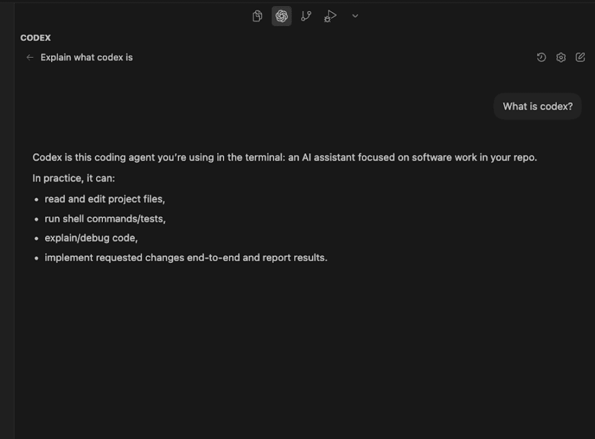Open the Run and Debug icon
This screenshot has height=439, width=595.
[x=330, y=16]
